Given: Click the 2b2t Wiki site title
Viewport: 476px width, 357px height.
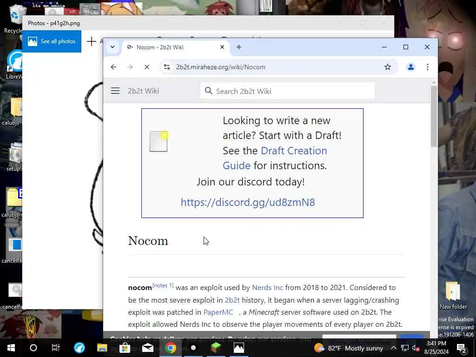Looking at the screenshot, I should [x=143, y=91].
